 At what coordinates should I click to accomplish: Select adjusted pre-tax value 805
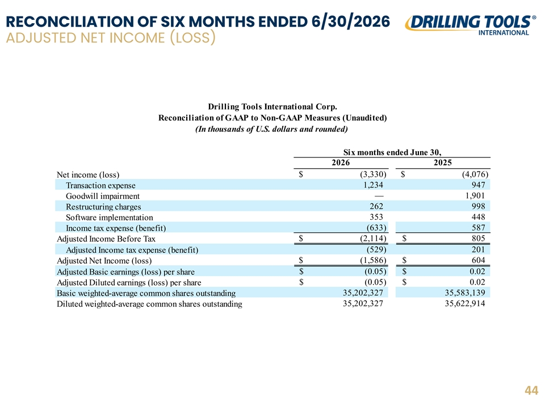[478, 238]
